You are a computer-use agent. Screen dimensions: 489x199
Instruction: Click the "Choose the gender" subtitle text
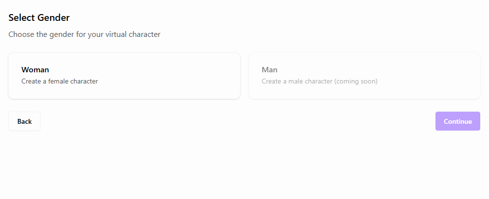point(84,34)
